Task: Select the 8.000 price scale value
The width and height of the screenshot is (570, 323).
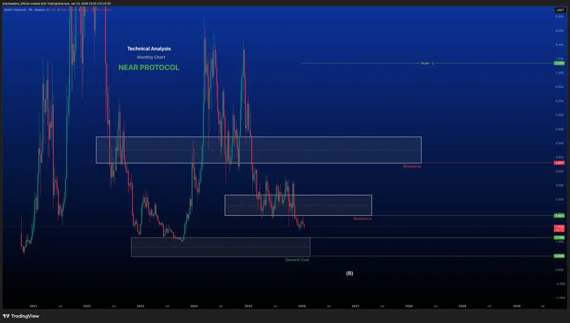Action: [x=559, y=45]
